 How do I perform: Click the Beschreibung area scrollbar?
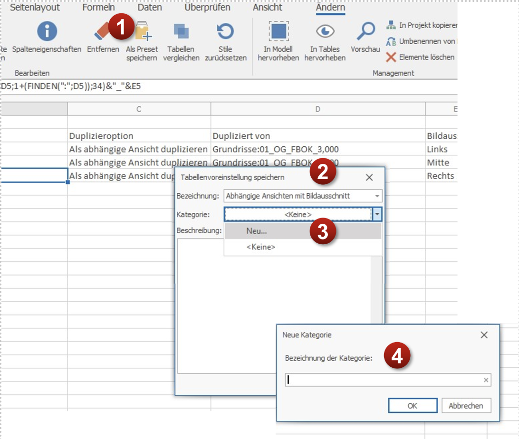click(376, 289)
